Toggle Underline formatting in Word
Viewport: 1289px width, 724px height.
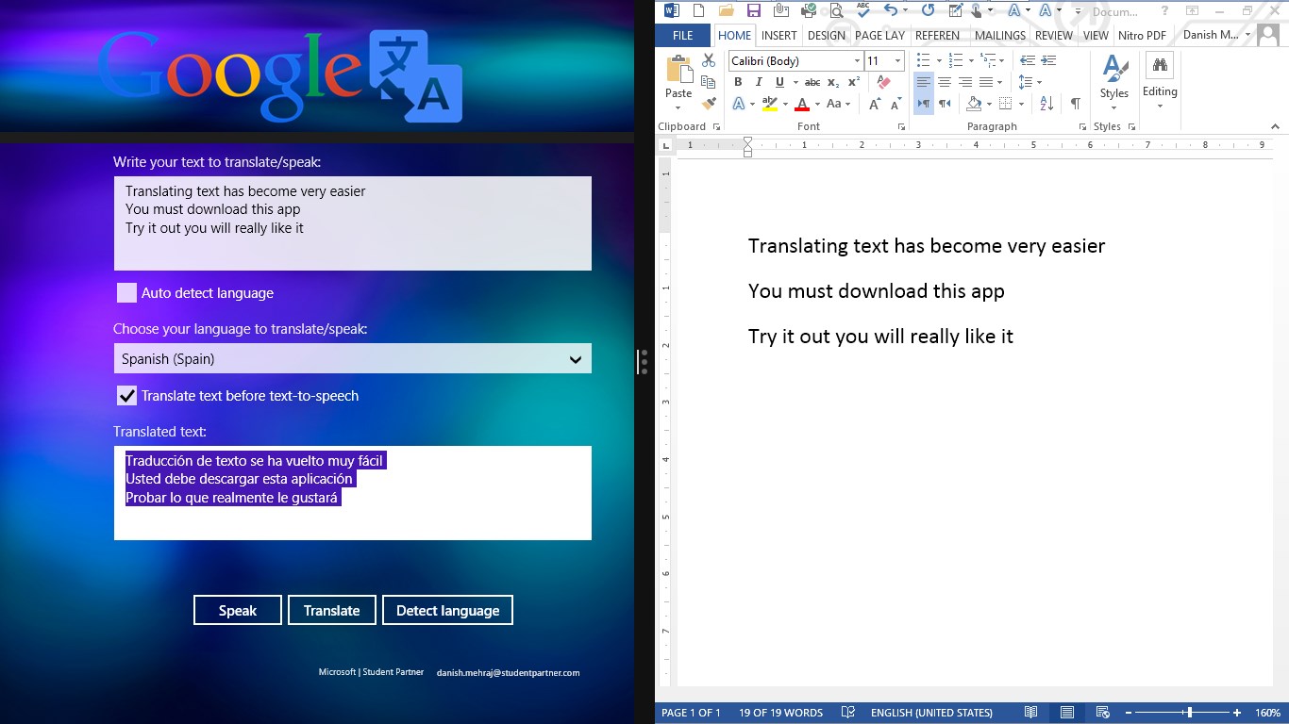point(779,82)
